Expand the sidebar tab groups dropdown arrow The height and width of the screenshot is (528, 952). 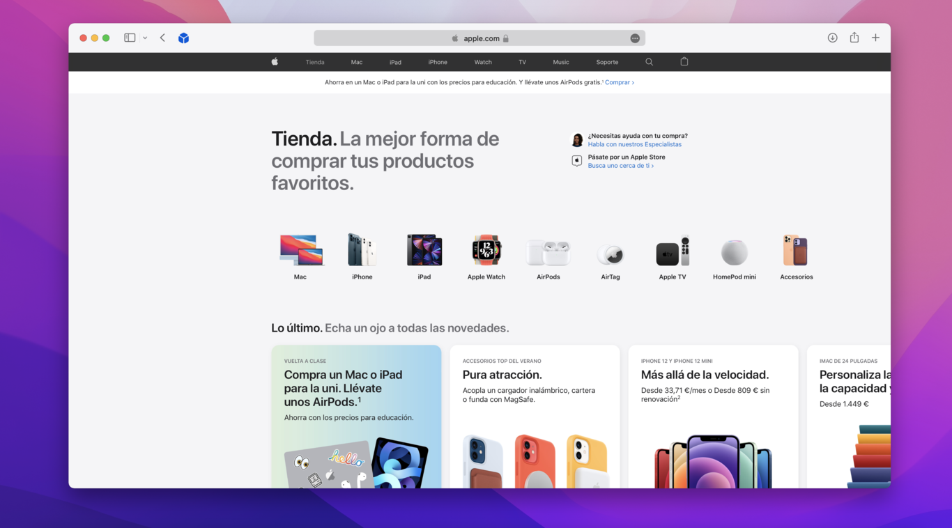pos(145,38)
